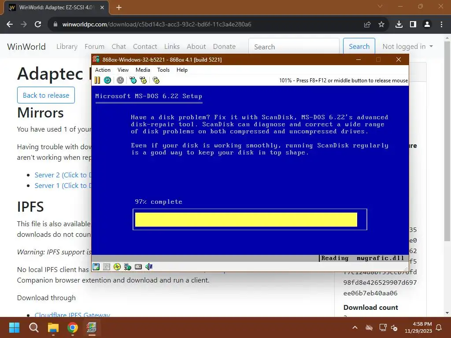Viewport: 451px width, 338px height.
Task: Open the Media menu in 86Box
Action: 143,70
